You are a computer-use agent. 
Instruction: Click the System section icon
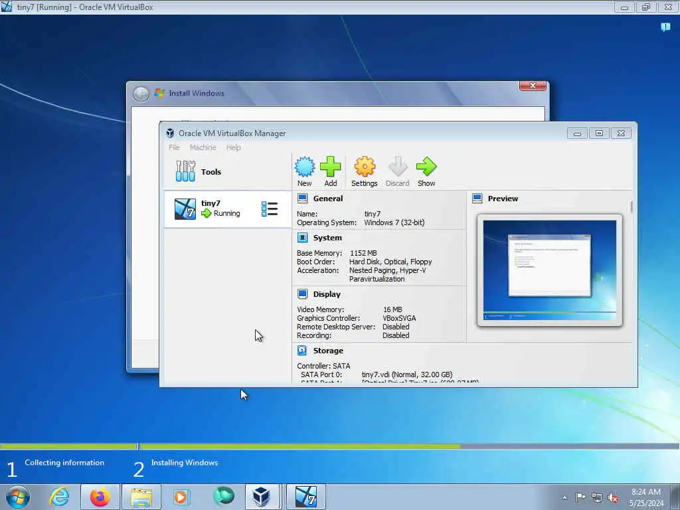(x=302, y=238)
